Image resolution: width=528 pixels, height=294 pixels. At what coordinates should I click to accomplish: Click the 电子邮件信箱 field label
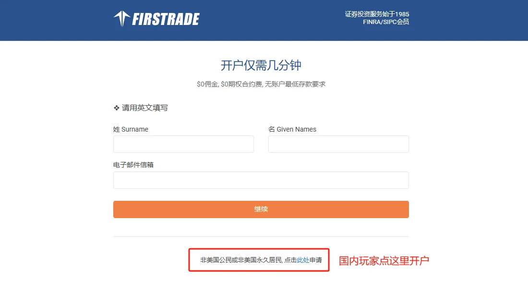click(133, 165)
